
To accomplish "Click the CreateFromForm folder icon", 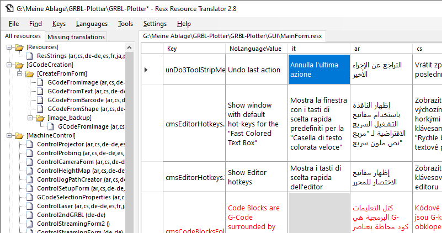I will pyautogui.click(x=30, y=73).
